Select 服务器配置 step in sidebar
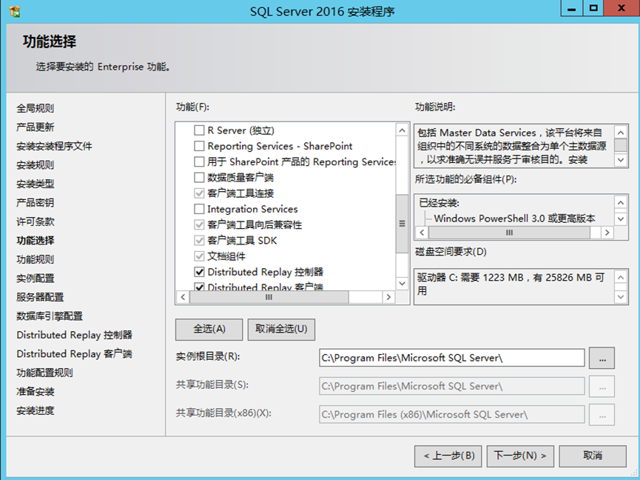640x480 pixels. (x=40, y=297)
